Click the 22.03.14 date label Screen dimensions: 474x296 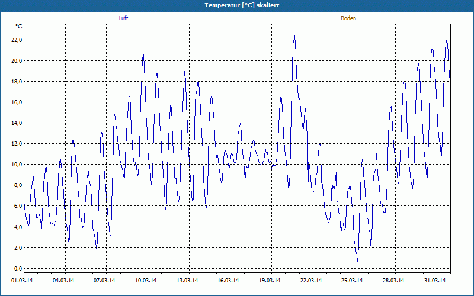[311, 281]
